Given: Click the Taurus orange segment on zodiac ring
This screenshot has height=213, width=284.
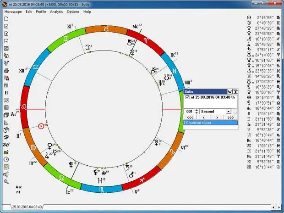Looking at the screenshot, I should 106,29.
